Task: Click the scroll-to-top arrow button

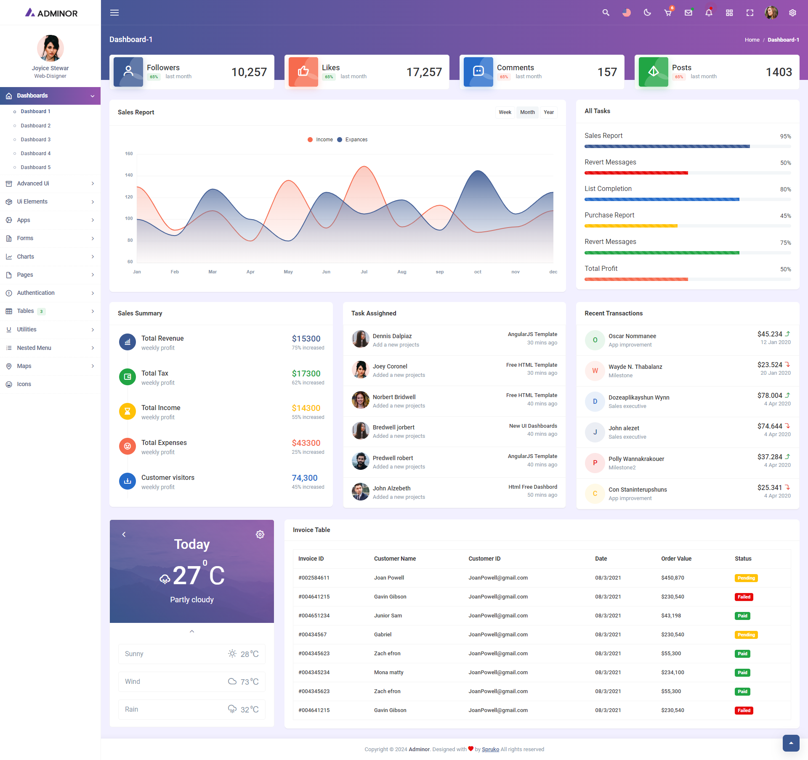Action: click(x=791, y=743)
